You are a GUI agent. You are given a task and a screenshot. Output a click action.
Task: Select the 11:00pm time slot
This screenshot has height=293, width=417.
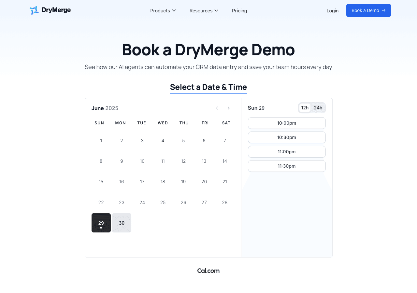point(287,152)
